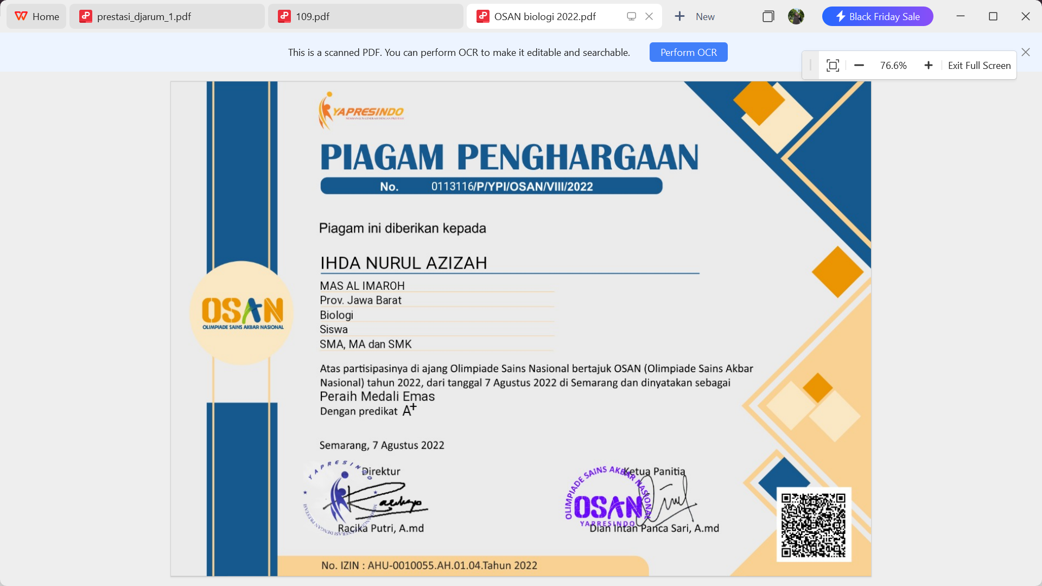Click the Perform OCR button

(688, 52)
